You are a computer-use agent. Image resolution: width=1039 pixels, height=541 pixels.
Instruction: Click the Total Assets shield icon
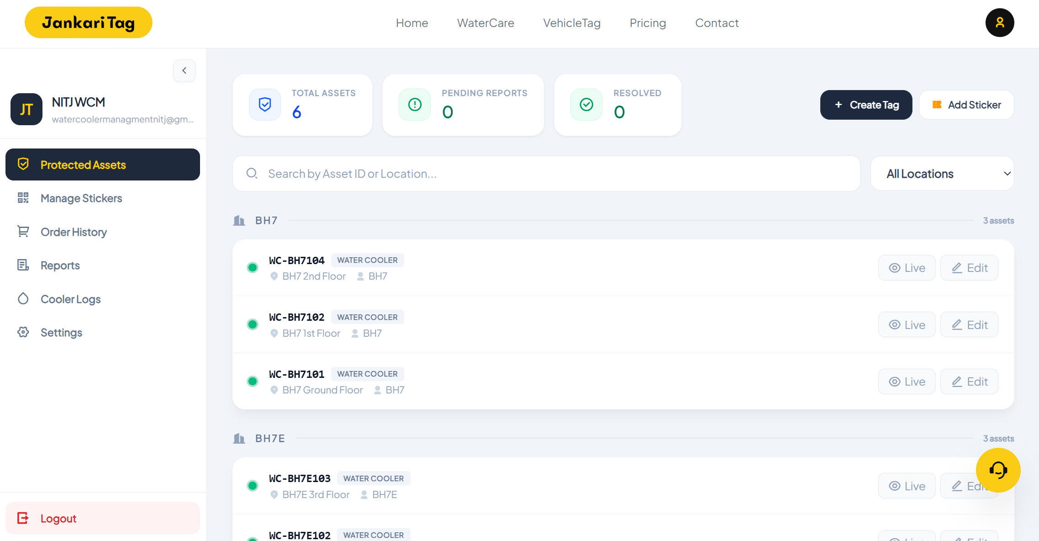point(265,105)
